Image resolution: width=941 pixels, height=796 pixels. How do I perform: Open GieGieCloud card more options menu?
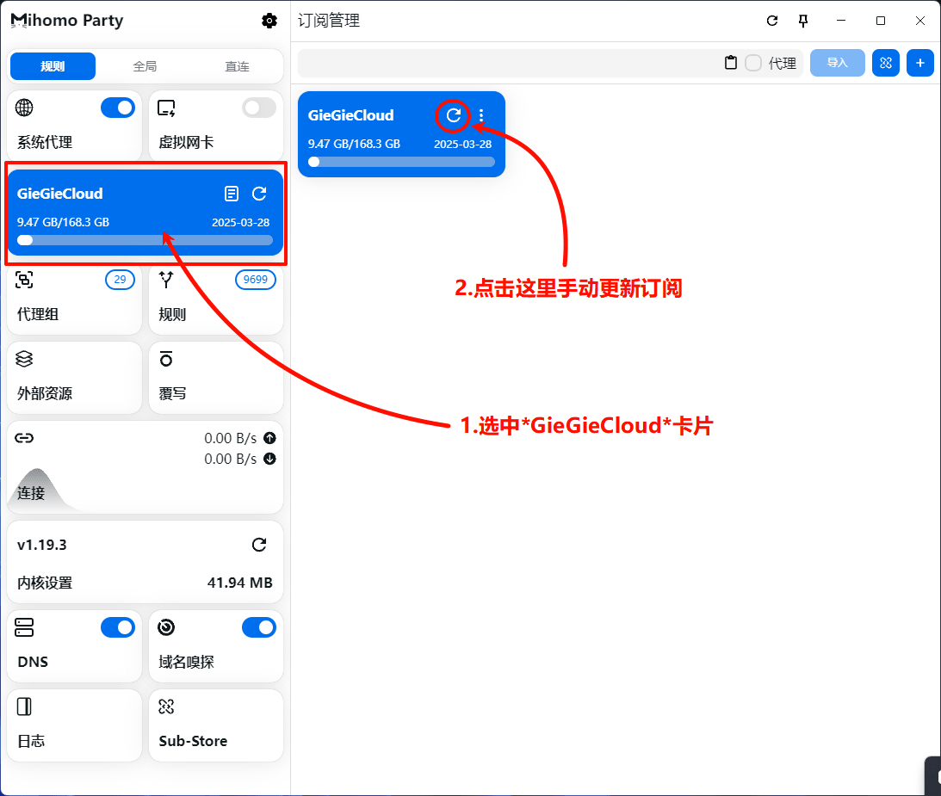click(x=481, y=115)
